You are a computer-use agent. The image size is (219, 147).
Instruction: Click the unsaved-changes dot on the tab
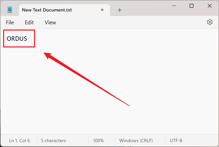102,10
